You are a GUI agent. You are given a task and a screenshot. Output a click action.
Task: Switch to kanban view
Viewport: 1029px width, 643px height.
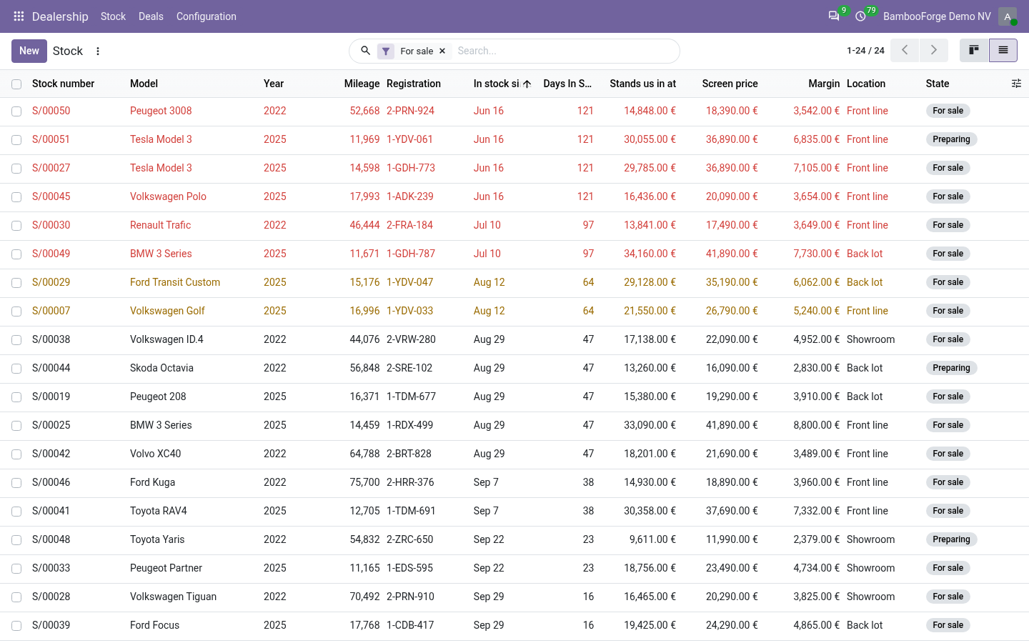pos(974,50)
